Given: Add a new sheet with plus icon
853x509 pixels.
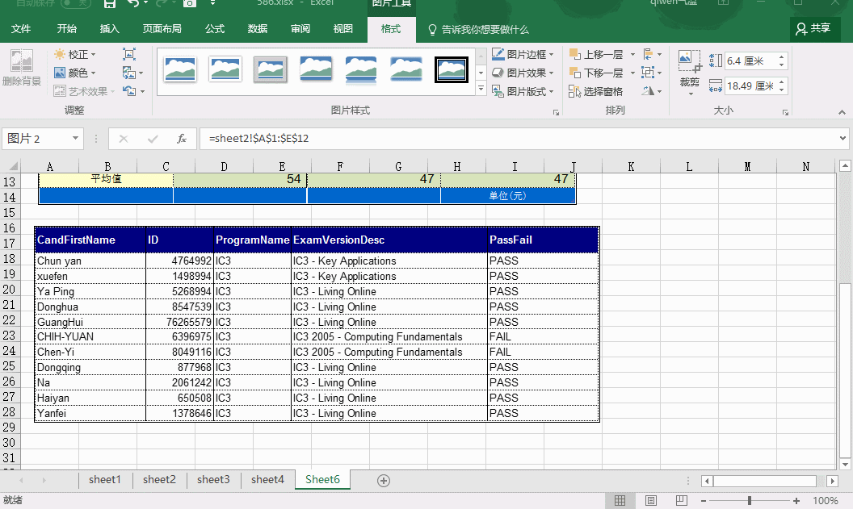Looking at the screenshot, I should pos(384,481).
